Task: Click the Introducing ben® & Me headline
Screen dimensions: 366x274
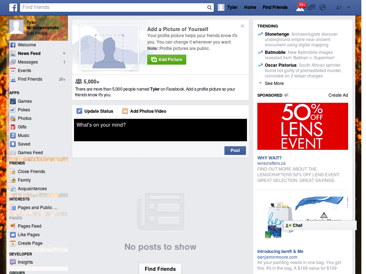Action: point(280,252)
